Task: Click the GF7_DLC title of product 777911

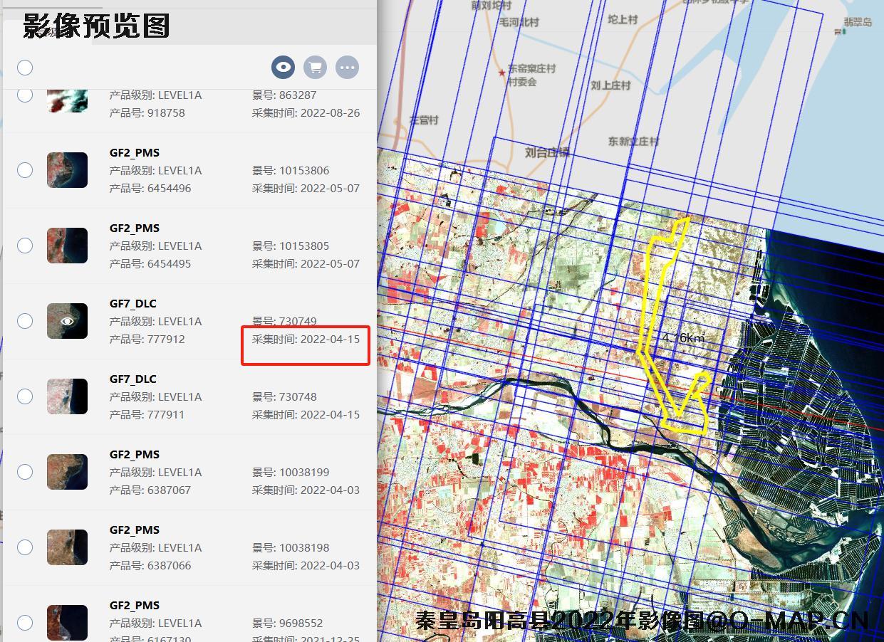Action: coord(132,379)
